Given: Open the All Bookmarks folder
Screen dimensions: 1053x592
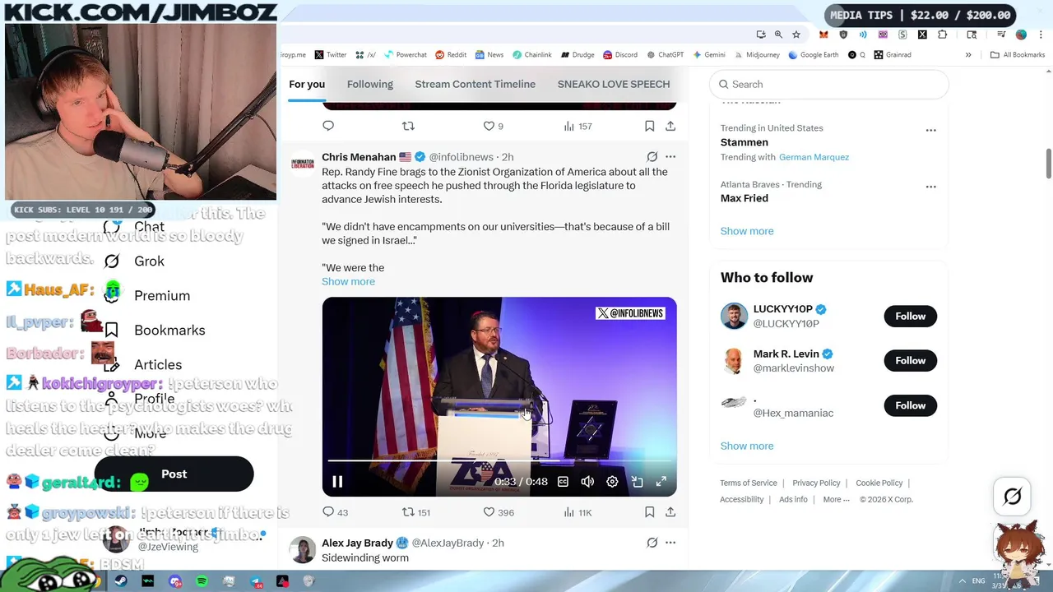Looking at the screenshot, I should click(x=1018, y=55).
